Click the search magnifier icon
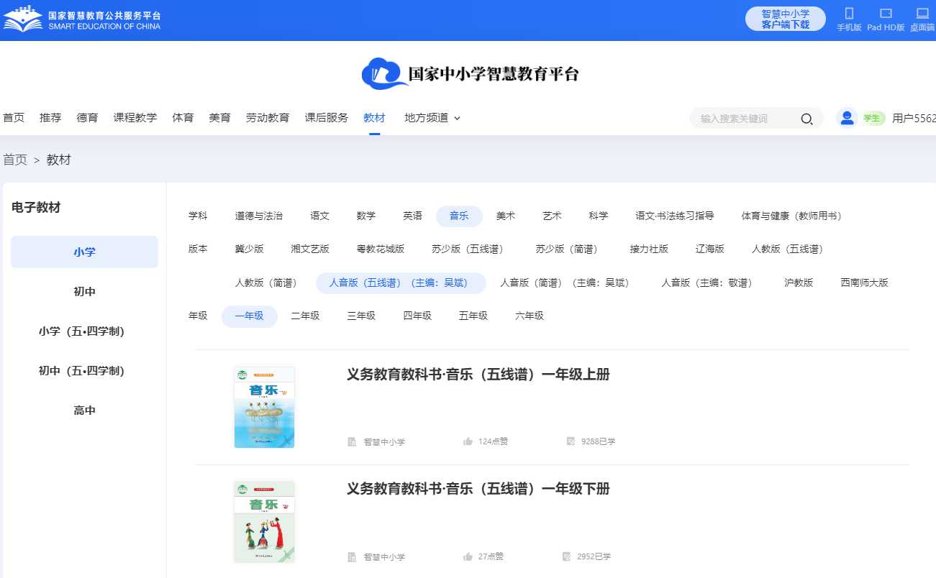Viewport: 936px width, 578px height. [x=806, y=119]
